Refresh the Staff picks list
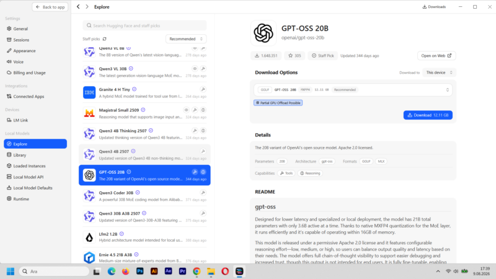The width and height of the screenshot is (496, 279). 104,39
